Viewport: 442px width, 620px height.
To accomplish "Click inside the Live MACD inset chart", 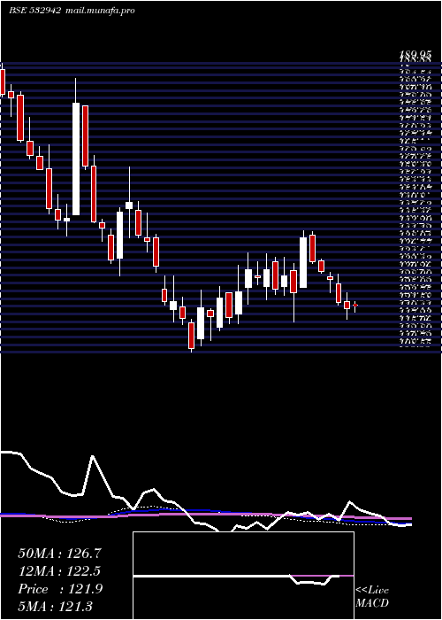I will 243,576.
